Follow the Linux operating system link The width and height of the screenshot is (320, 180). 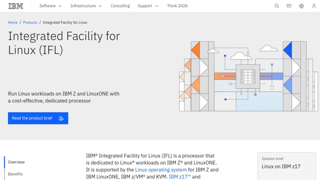click(161, 170)
